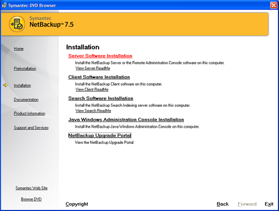The height and width of the screenshot is (211, 279).
Task: Select Installation in the sidebar
Action: 22,85
